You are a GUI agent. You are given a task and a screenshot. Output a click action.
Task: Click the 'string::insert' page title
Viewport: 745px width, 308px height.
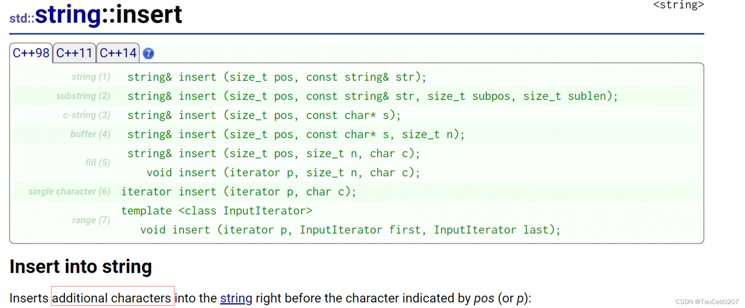(109, 15)
